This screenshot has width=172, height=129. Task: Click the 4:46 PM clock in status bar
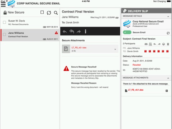coord(86,1)
